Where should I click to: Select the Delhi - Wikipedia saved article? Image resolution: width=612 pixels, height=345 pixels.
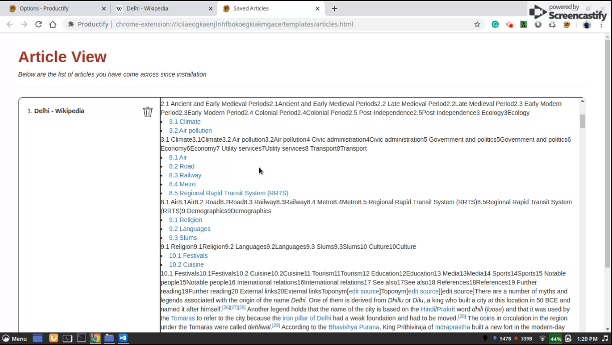tap(59, 111)
